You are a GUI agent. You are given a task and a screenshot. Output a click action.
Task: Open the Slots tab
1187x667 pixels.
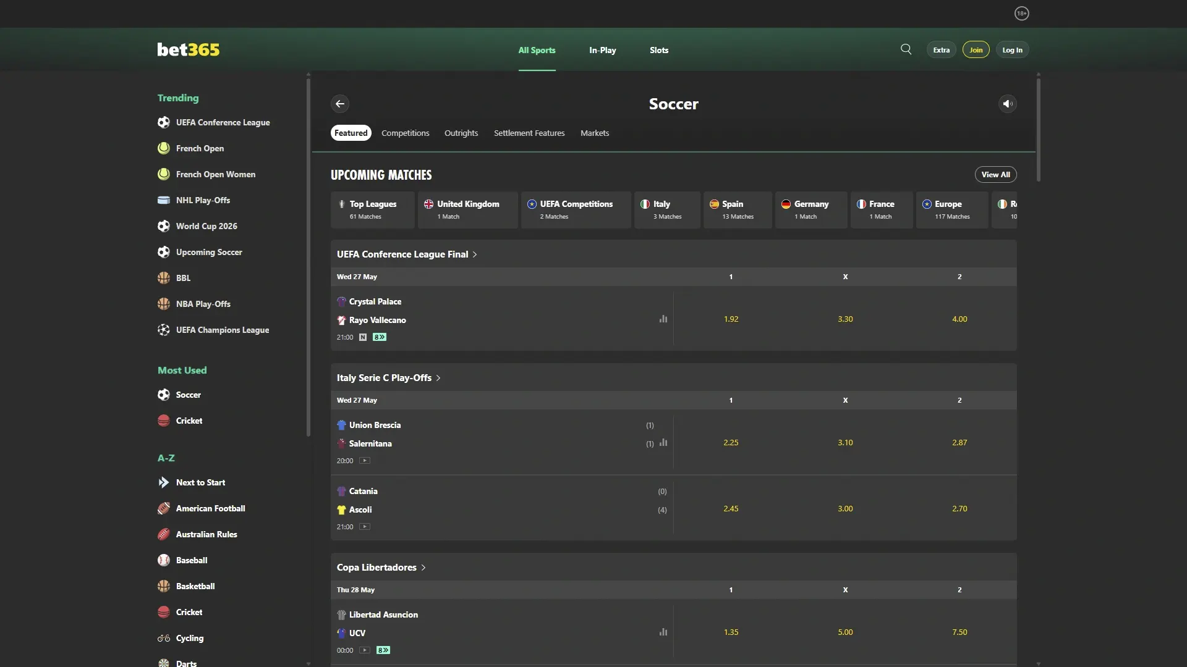pyautogui.click(x=659, y=50)
